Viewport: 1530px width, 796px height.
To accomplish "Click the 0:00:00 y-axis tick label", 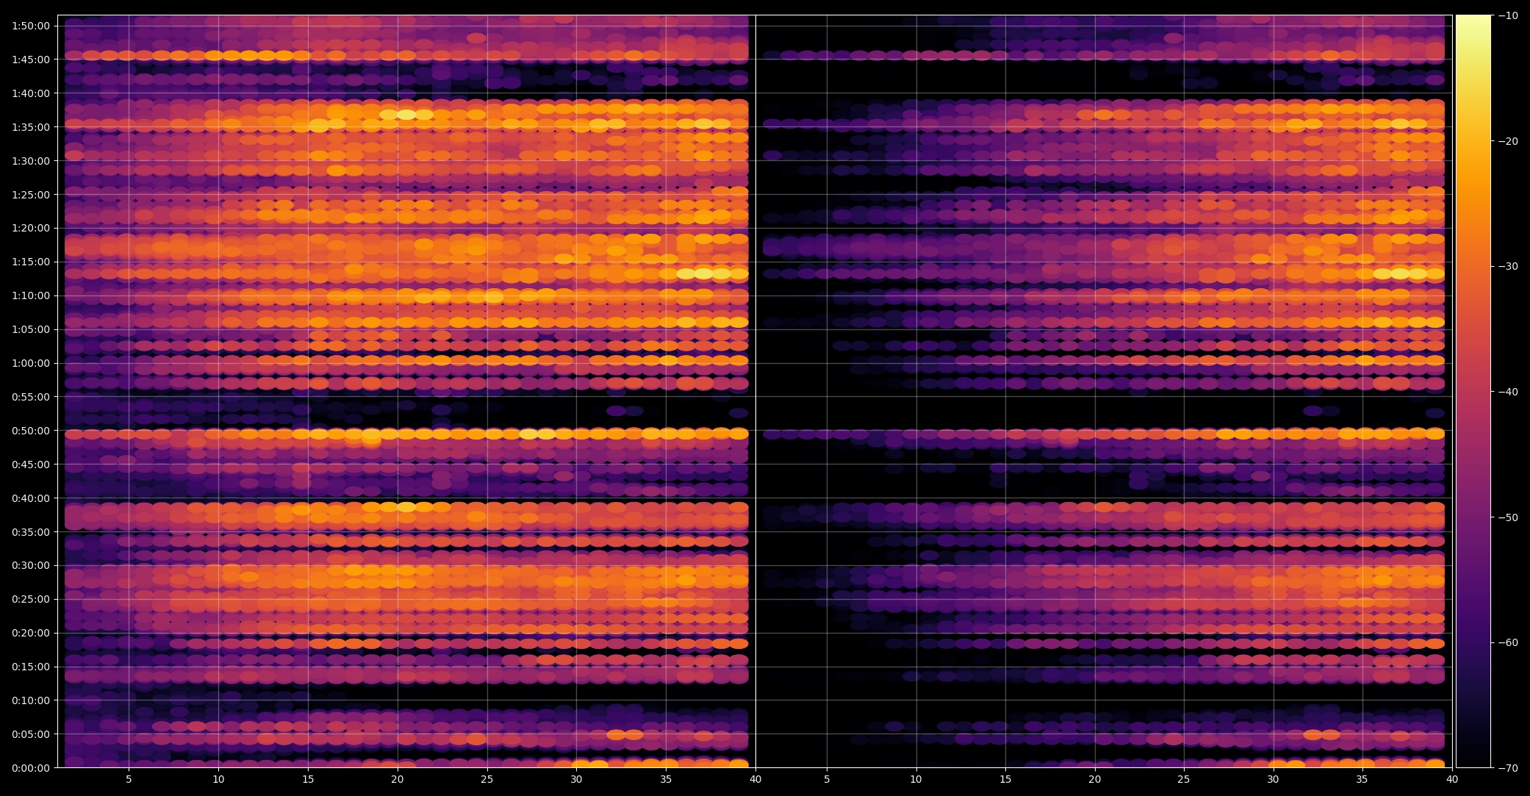I will tap(31, 768).
